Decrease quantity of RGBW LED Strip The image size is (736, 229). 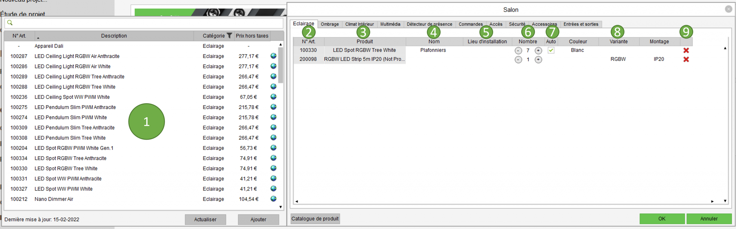tap(518, 60)
